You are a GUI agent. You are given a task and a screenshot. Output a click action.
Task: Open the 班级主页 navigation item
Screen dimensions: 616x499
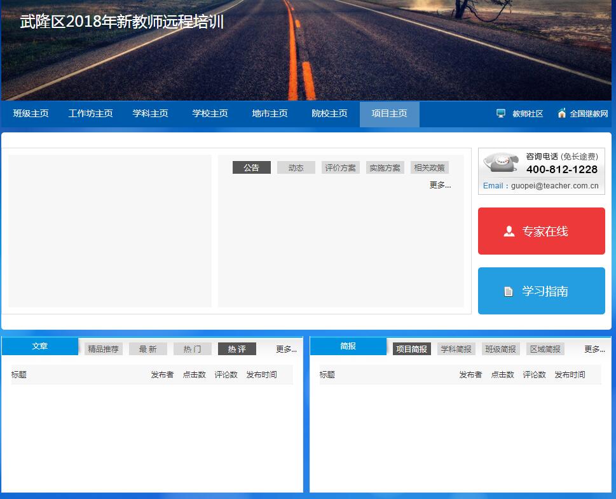coord(31,114)
